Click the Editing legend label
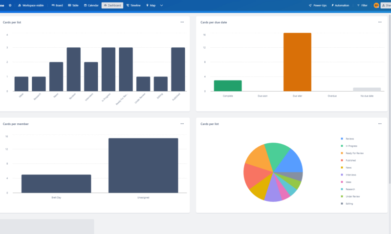The height and width of the screenshot is (234, 391). 349,204
